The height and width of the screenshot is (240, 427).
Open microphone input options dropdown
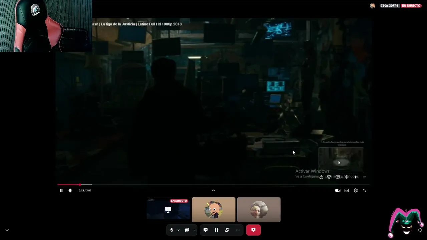179,230
